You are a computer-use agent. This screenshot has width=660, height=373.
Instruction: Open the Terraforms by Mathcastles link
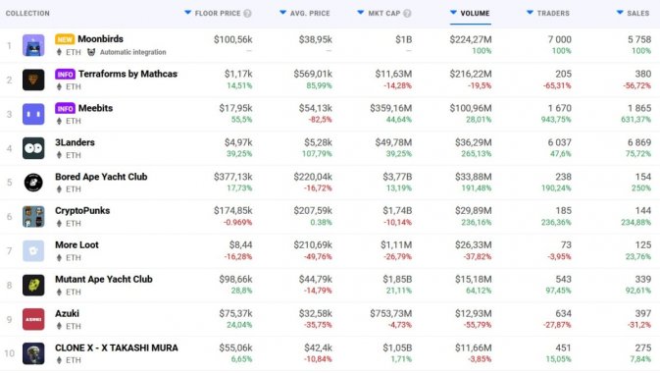pos(127,75)
